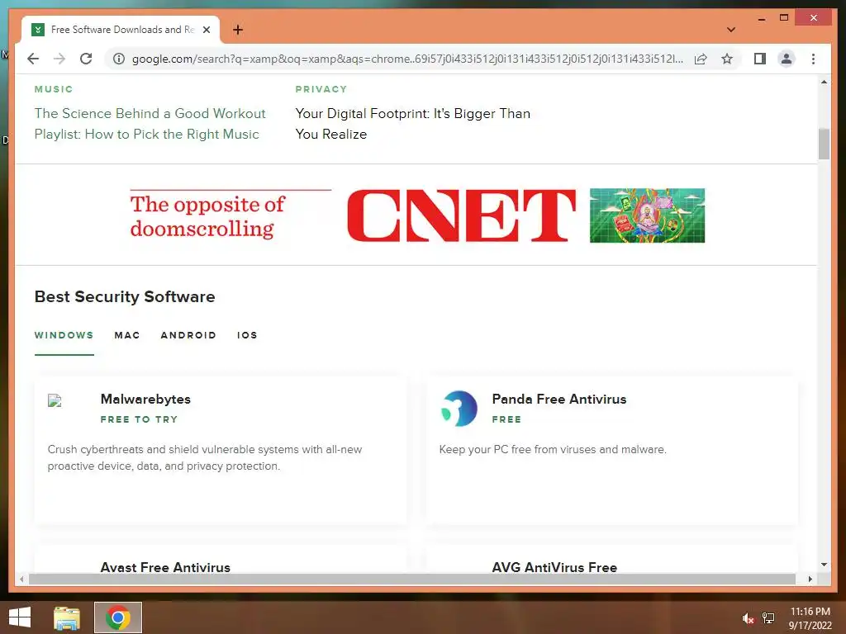The width and height of the screenshot is (846, 634).
Task: Click the 'Best Security Software' heading
Action: click(125, 296)
